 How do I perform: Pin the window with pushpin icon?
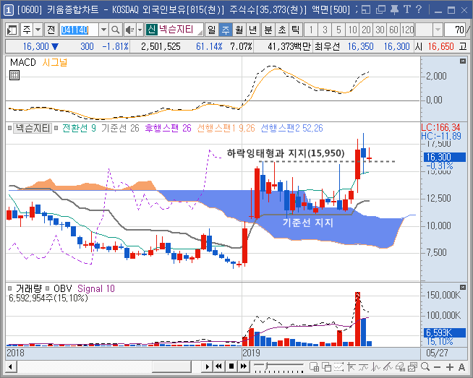point(394,10)
